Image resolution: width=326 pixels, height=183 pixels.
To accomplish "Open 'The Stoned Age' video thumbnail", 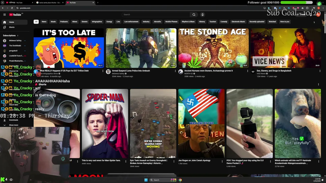I will click(x=213, y=48).
